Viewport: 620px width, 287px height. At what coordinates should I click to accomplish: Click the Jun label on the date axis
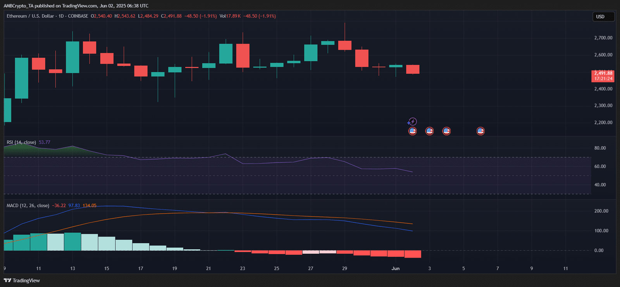[395, 268]
